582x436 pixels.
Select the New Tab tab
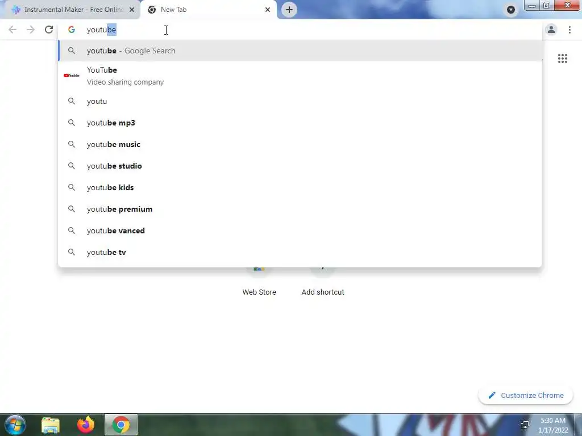[x=208, y=10]
